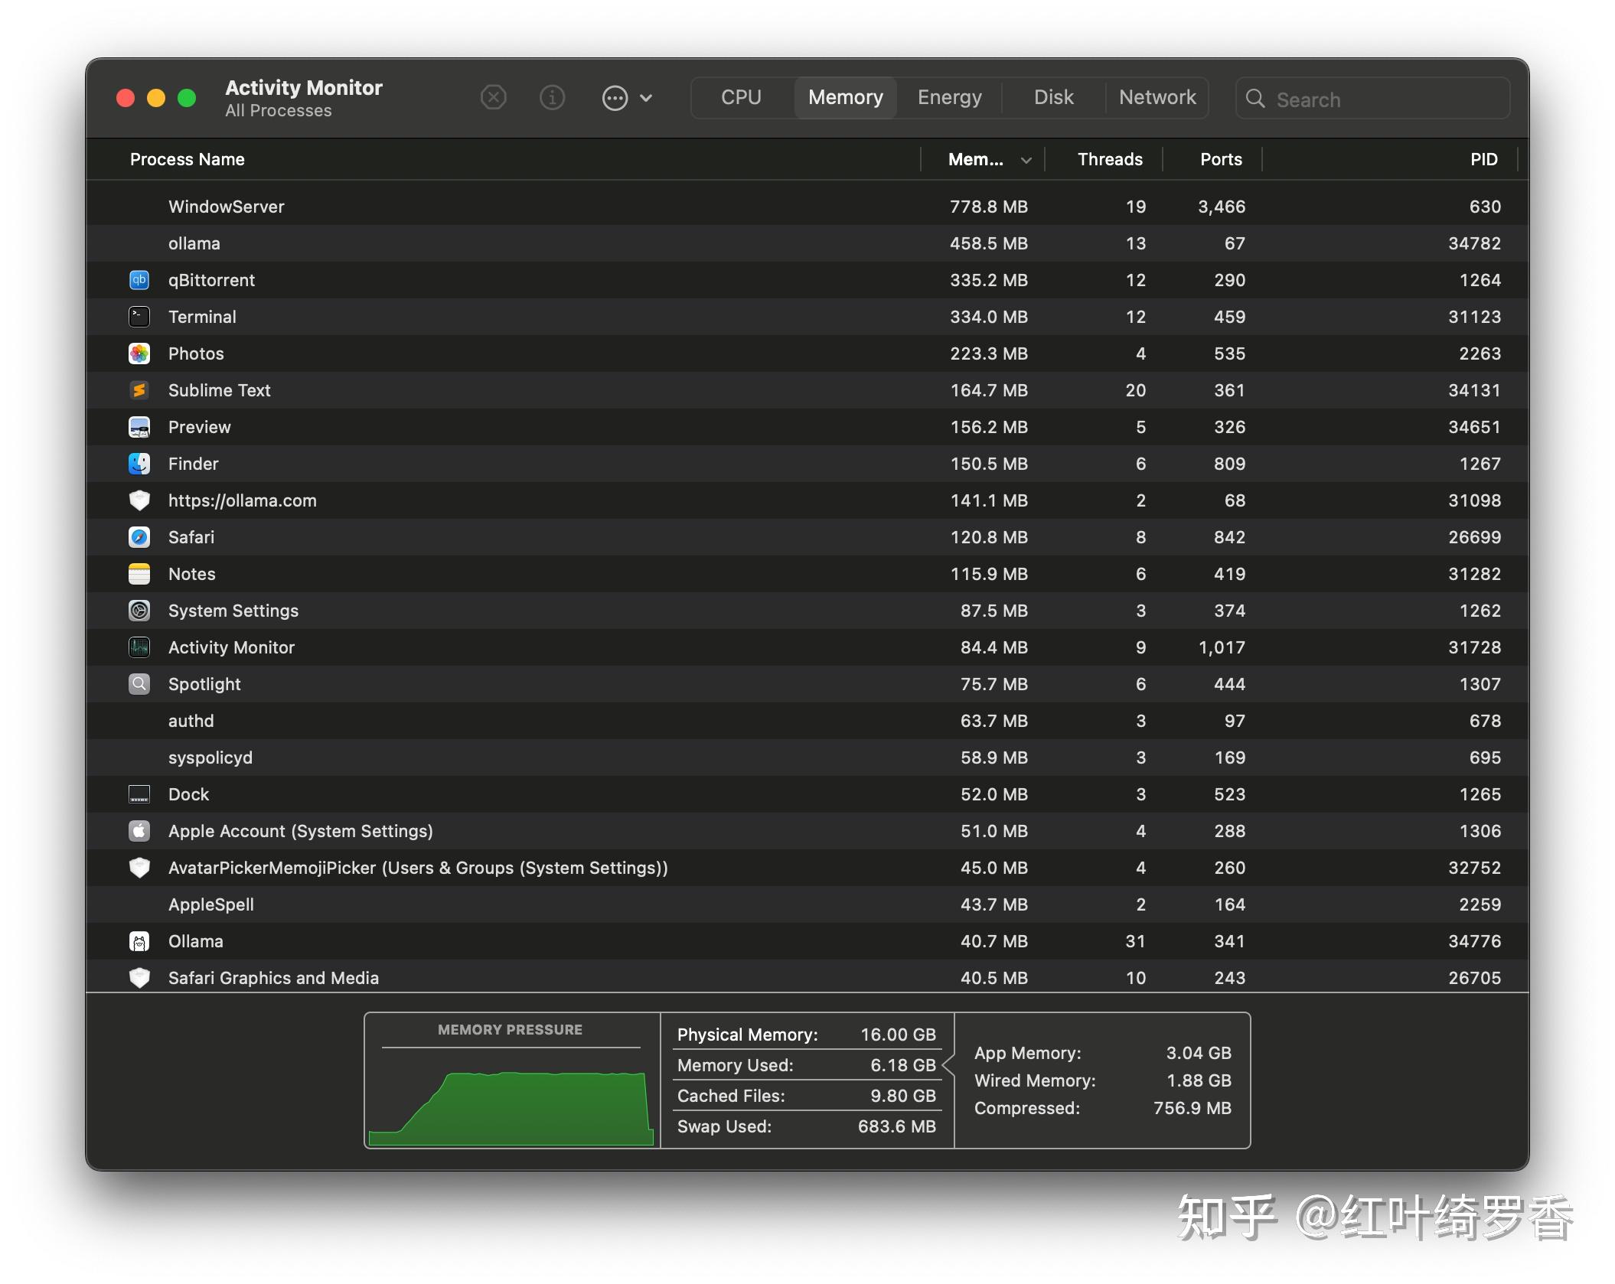
Task: Select the Safari browser icon
Action: tap(139, 536)
